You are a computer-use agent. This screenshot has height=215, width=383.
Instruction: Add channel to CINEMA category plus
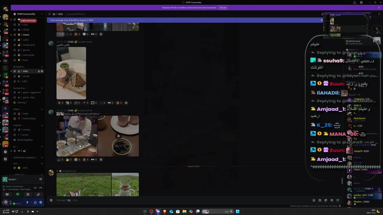[x=42, y=125]
